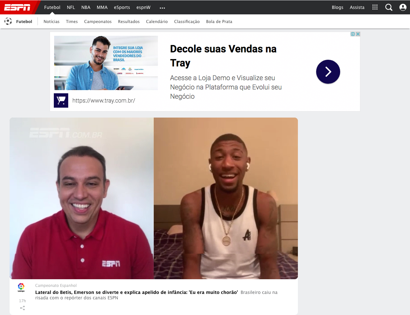Click the ESPN logo in header

[17, 7]
